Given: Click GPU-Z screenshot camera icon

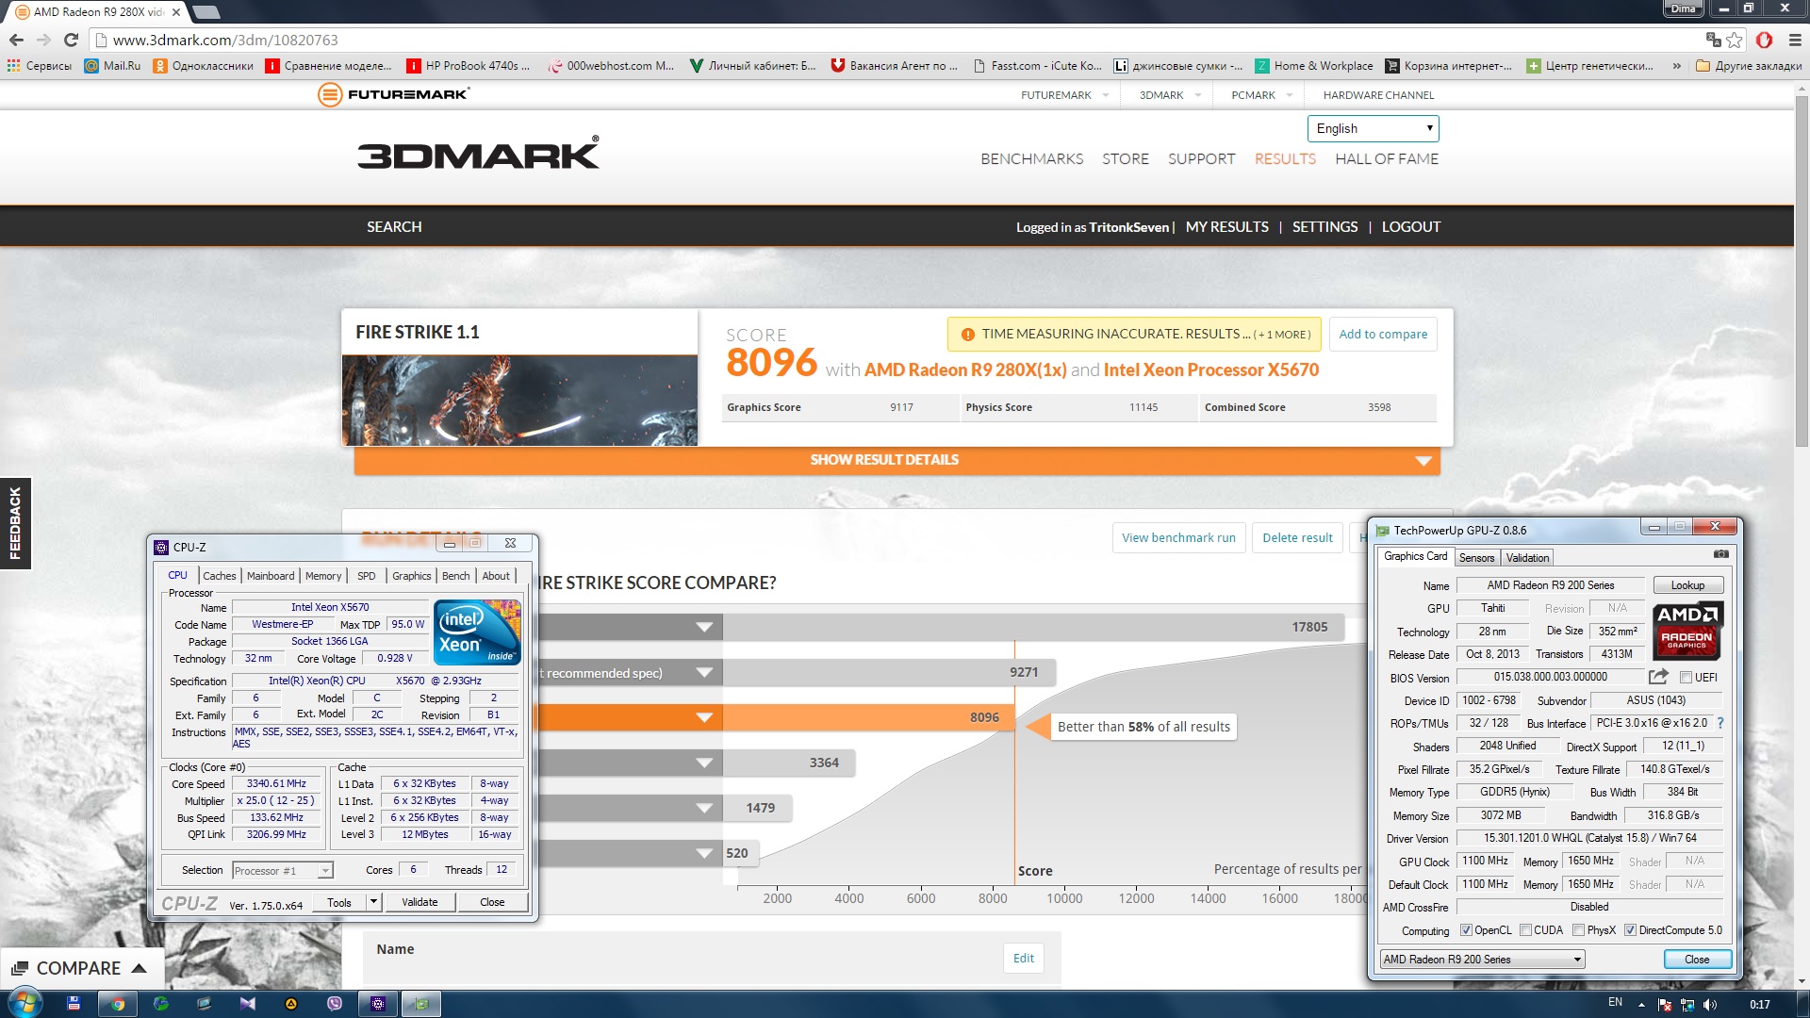Looking at the screenshot, I should (1720, 554).
